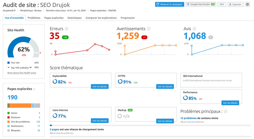254x139 pixels.
Task: View details for Liens internes
Action: [100, 121]
